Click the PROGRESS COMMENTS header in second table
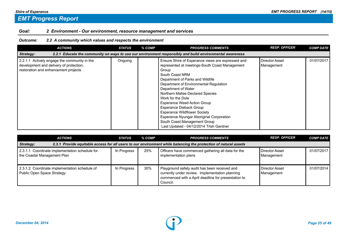347x245 pixels. click(x=209, y=138)
